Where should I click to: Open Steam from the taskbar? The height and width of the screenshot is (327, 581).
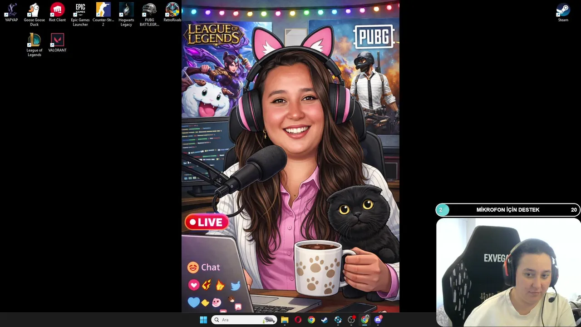[x=325, y=320]
